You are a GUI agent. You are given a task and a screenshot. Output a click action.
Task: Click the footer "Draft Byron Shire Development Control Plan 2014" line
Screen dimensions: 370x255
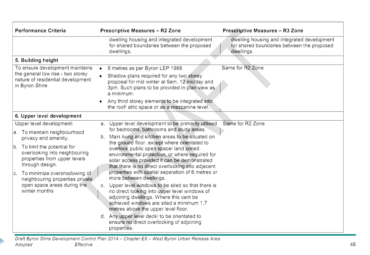click(x=117, y=239)
